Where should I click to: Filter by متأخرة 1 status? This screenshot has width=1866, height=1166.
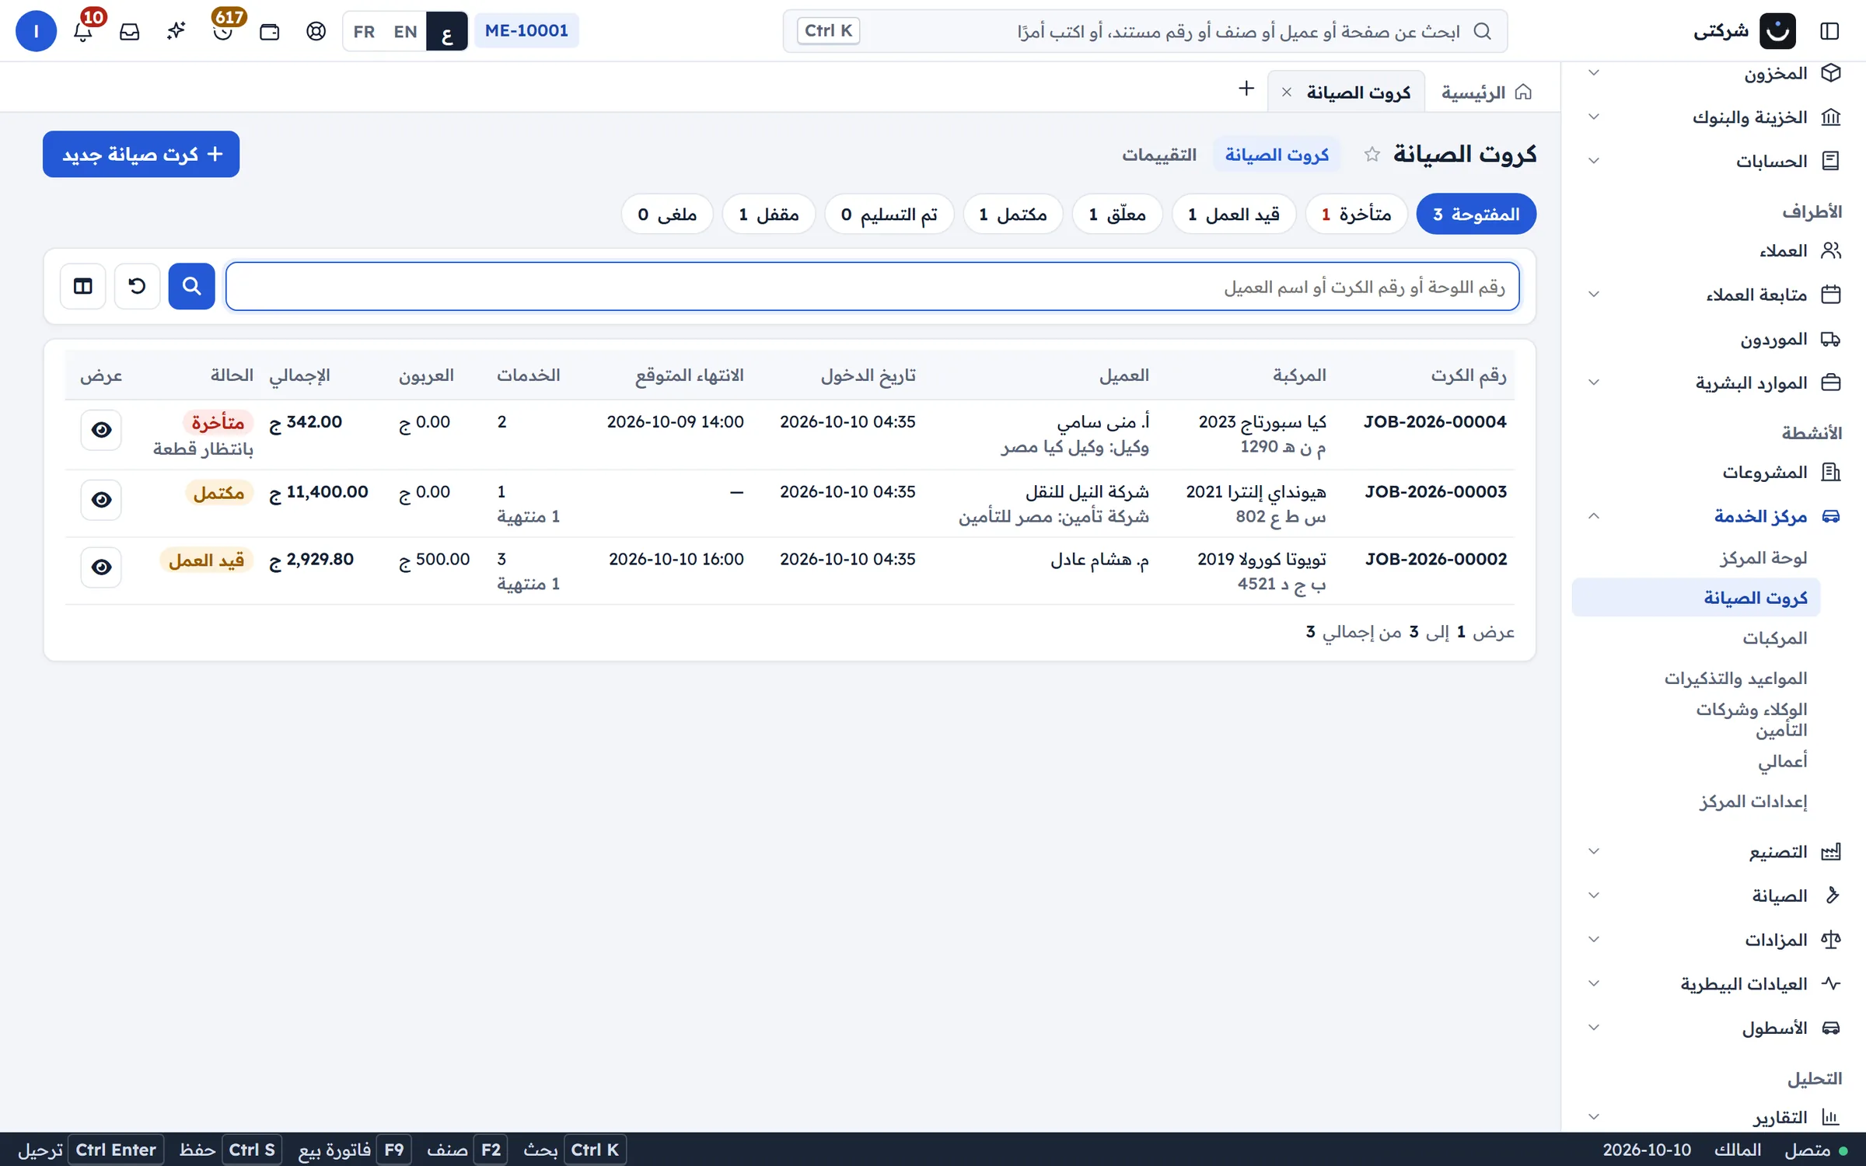click(1357, 214)
